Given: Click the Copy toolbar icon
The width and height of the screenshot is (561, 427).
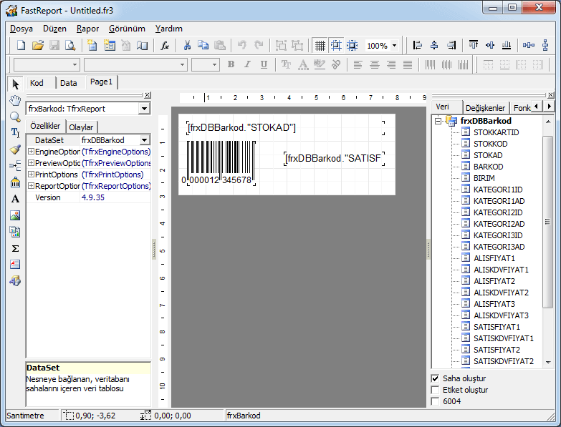Looking at the screenshot, I should click(203, 45).
